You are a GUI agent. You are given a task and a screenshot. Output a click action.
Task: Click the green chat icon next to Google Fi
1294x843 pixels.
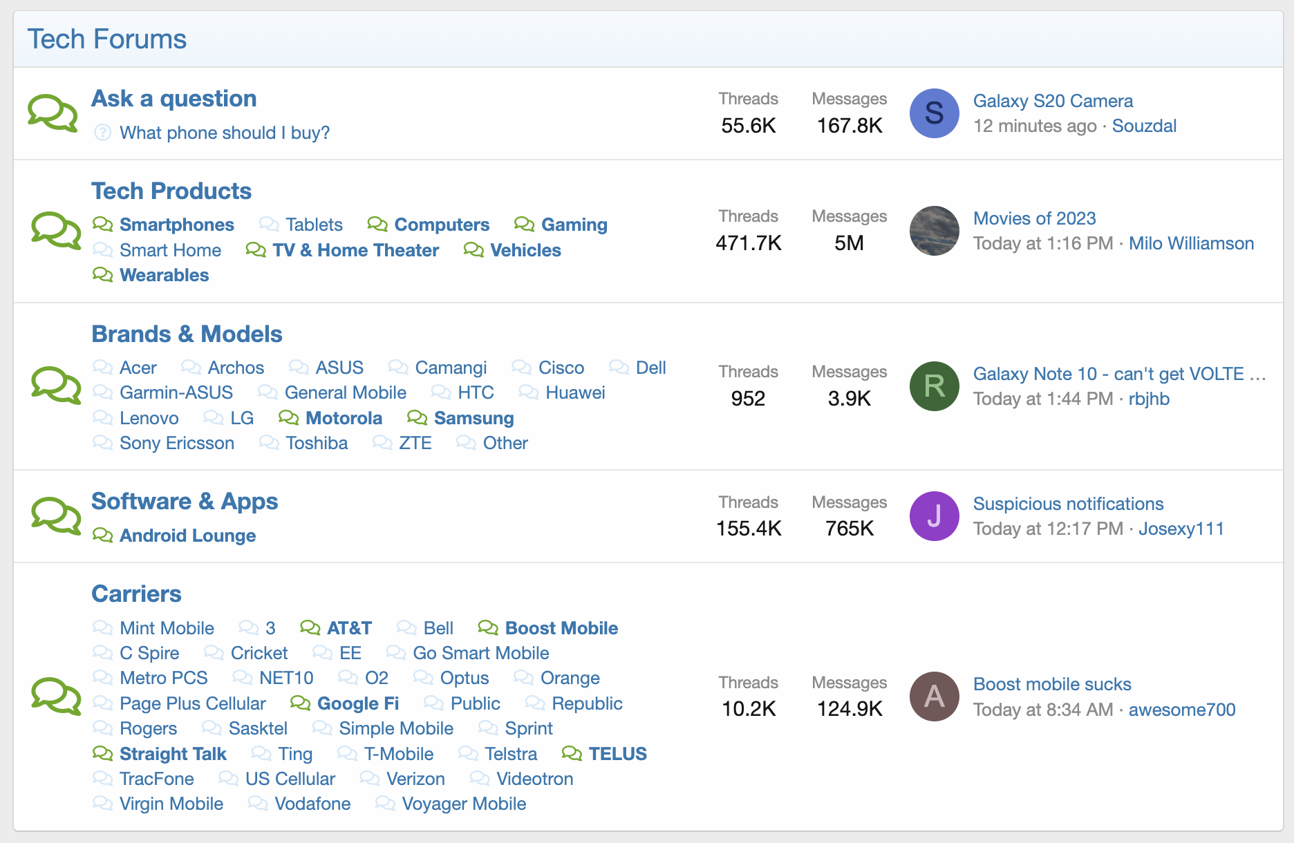tap(301, 703)
